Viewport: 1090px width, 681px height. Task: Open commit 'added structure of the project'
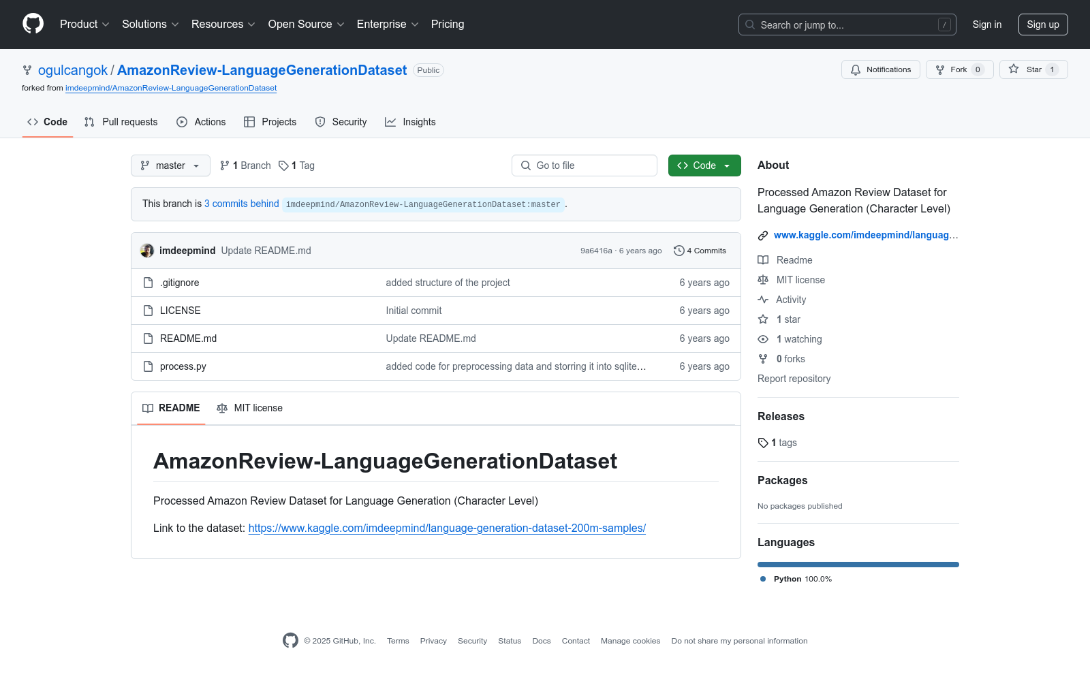(448, 283)
